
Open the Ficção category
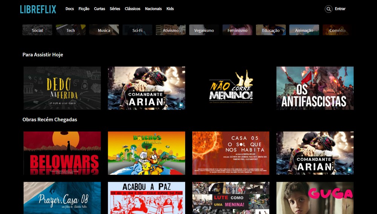pos(84,9)
